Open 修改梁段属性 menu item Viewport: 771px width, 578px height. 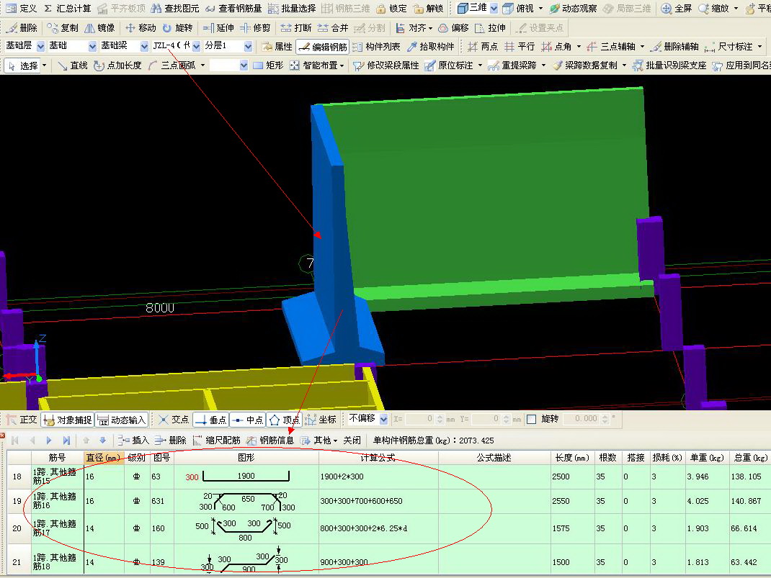(386, 66)
